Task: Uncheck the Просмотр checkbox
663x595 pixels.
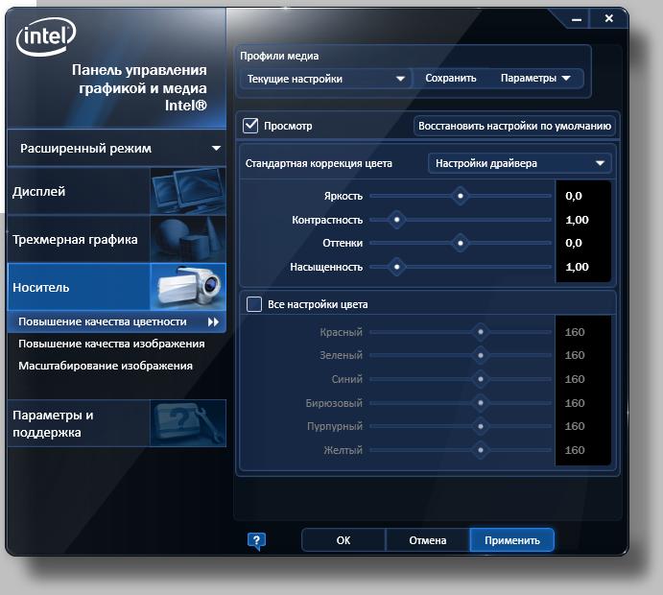Action: click(250, 126)
